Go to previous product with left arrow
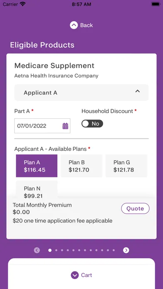The height and width of the screenshot is (289, 163). (x=37, y=250)
